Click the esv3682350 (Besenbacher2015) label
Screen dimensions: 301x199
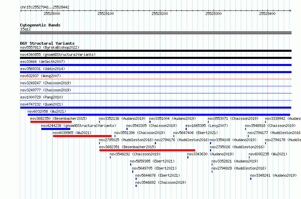pos(59,118)
